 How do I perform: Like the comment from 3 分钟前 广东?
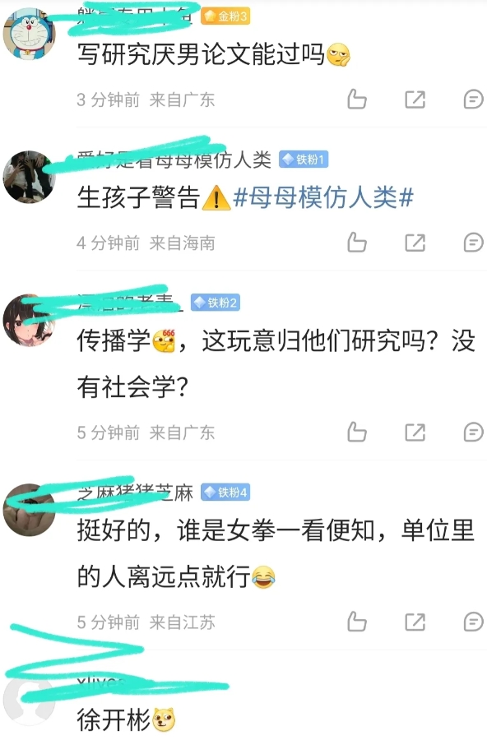point(357,99)
